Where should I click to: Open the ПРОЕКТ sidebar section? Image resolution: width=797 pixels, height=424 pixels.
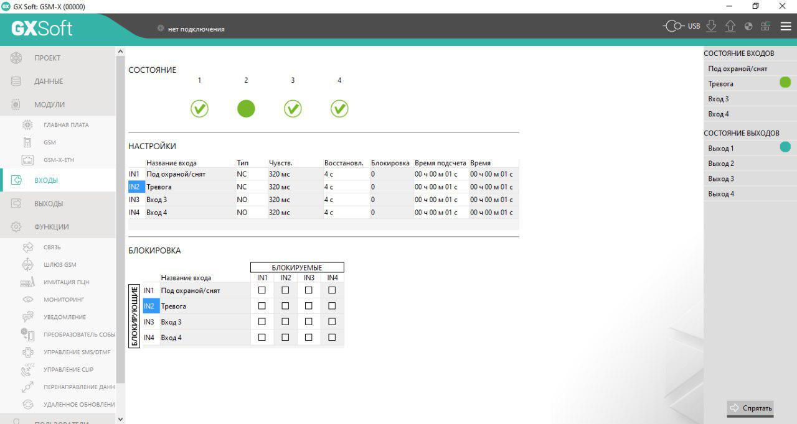pyautogui.click(x=58, y=58)
